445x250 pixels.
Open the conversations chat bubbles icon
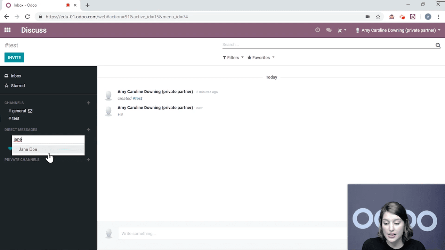click(329, 30)
